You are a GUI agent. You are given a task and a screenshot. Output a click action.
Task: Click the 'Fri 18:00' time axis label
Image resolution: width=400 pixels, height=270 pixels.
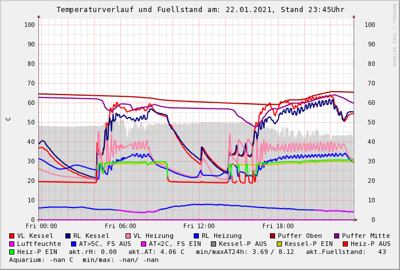[x=278, y=226]
